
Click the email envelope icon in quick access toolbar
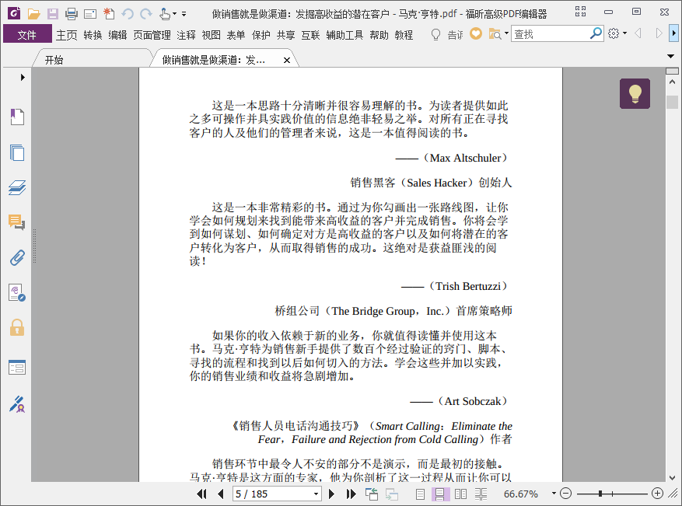(90, 14)
